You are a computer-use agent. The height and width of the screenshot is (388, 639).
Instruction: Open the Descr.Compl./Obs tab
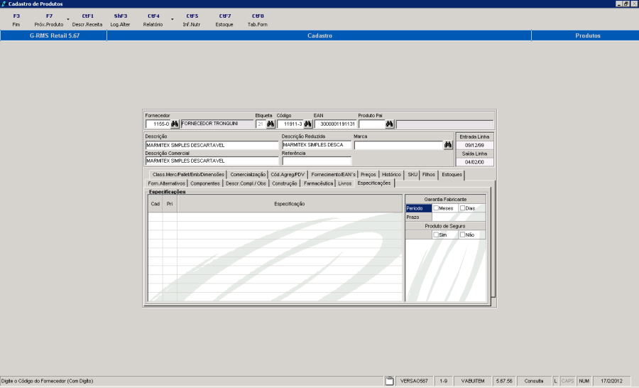(246, 183)
